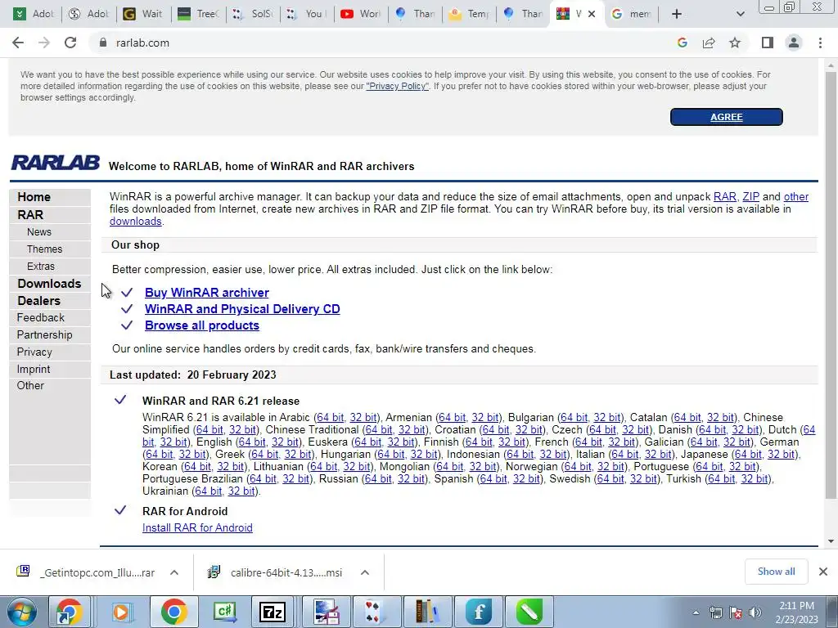Select RAR in the sidebar

(x=30, y=215)
